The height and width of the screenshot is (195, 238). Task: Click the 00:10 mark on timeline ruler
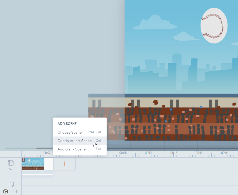pos(148,153)
